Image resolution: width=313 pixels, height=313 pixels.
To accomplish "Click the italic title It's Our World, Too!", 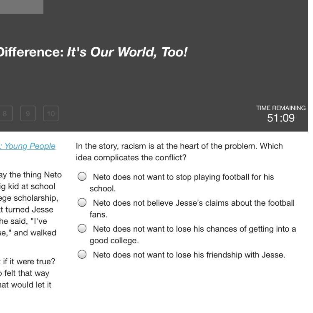I will tap(127, 52).
